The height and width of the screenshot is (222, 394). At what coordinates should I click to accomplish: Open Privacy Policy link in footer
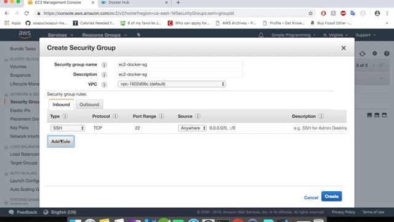[x=344, y=212]
